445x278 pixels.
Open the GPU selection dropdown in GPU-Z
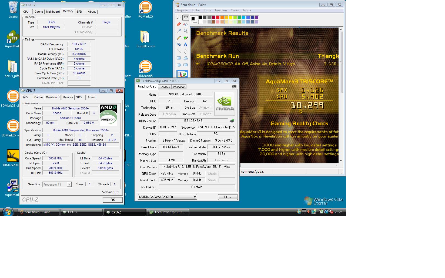coord(167,197)
